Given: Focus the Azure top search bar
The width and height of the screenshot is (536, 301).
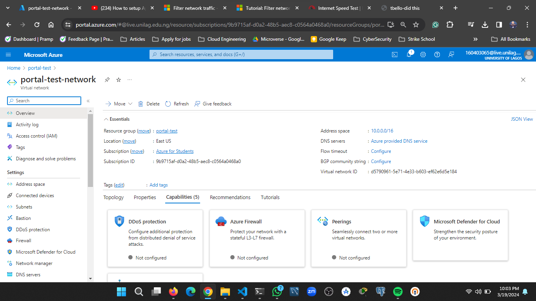Looking at the screenshot, I should 241,54.
